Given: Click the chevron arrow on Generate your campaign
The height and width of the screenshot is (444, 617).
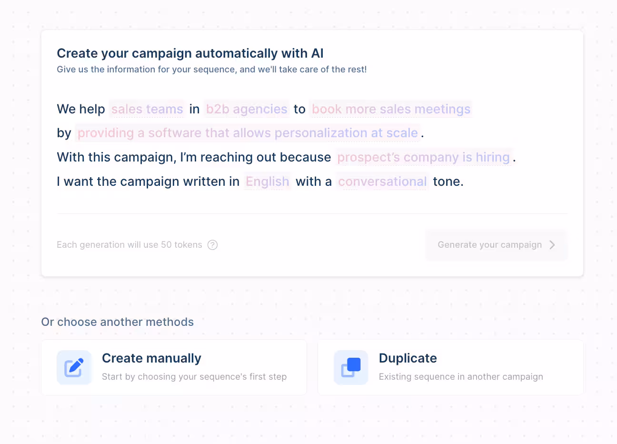Looking at the screenshot, I should [552, 245].
